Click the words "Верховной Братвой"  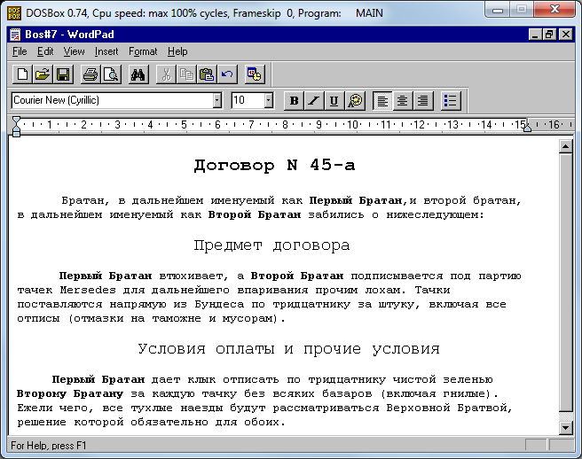click(449, 408)
